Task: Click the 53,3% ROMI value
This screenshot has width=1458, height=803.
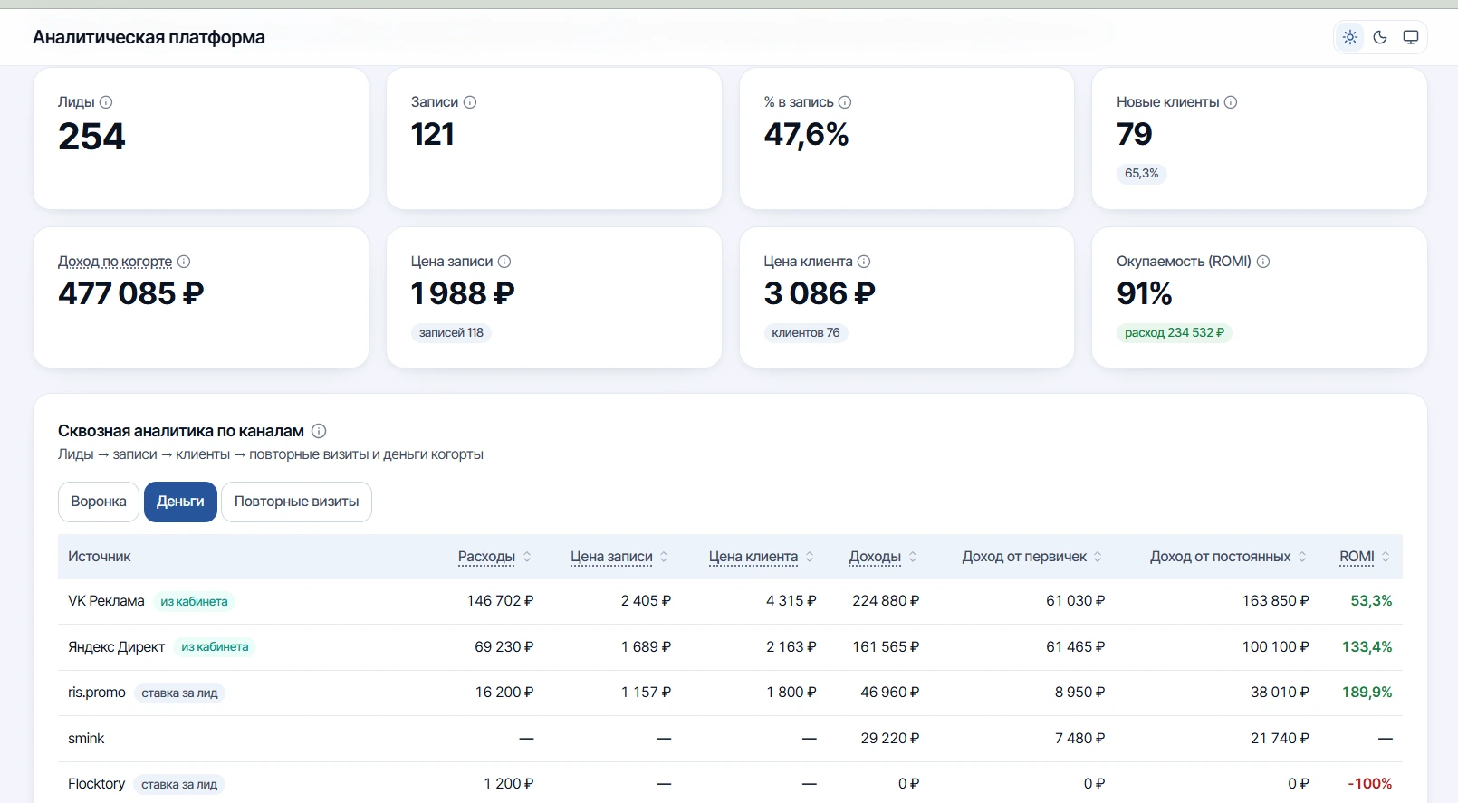Action: point(1371,601)
